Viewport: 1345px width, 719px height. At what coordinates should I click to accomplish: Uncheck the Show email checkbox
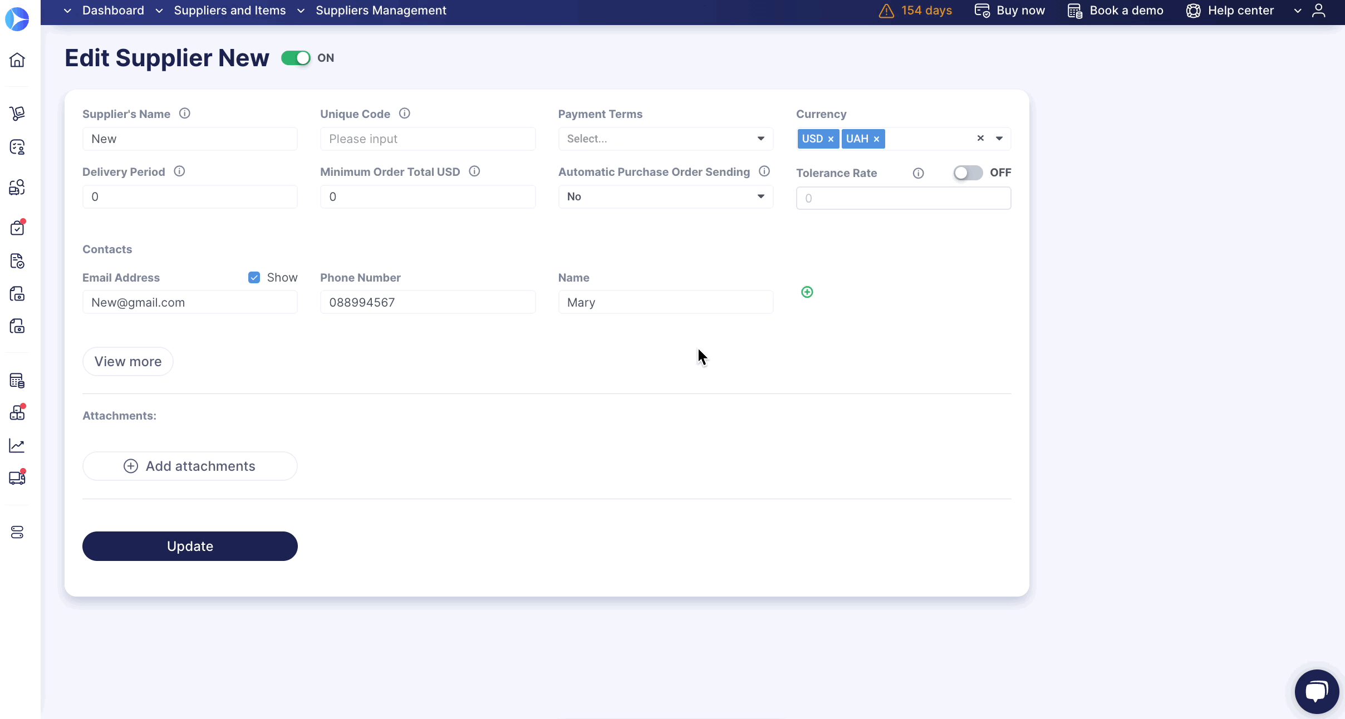point(254,277)
